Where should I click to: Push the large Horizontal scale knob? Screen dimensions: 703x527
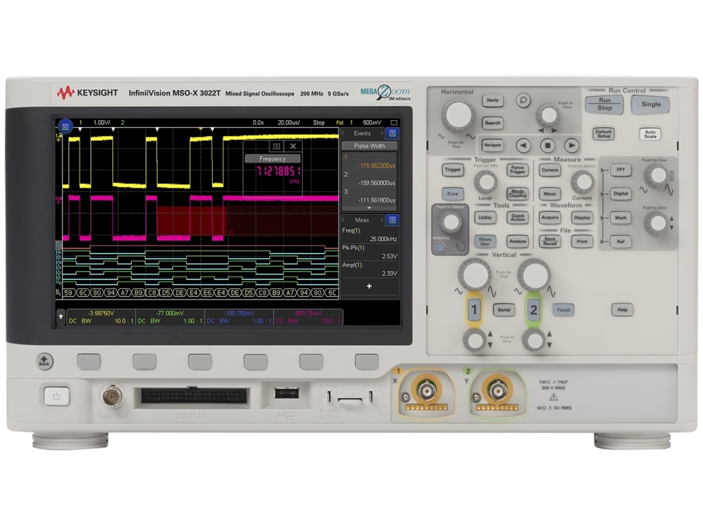coord(457,115)
